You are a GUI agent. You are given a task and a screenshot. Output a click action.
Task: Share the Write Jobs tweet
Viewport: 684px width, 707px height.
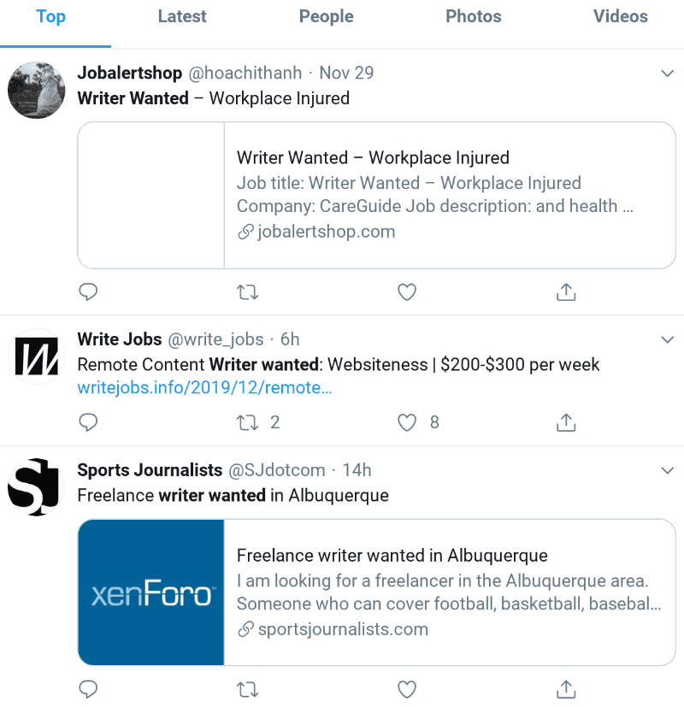[x=565, y=422]
